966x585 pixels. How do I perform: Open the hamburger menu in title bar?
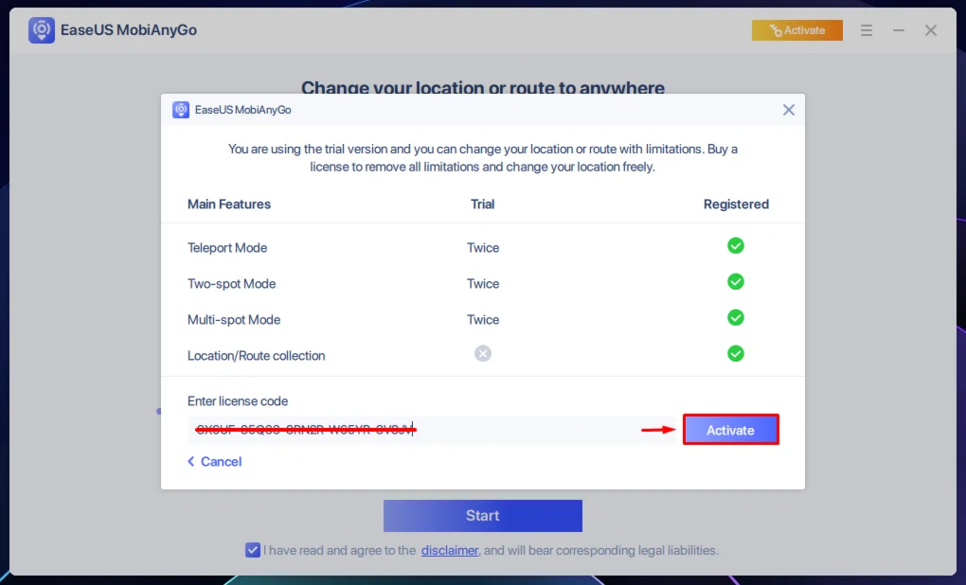click(x=867, y=30)
